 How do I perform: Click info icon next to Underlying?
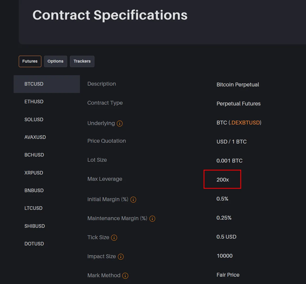coord(120,124)
